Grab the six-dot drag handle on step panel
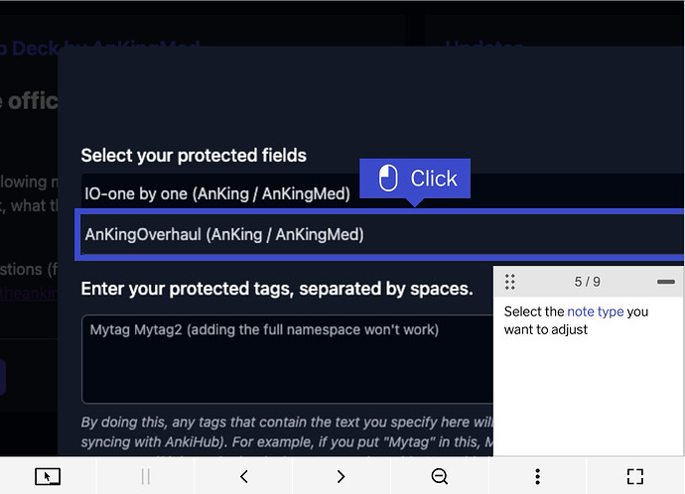This screenshot has height=494, width=685. (x=509, y=282)
